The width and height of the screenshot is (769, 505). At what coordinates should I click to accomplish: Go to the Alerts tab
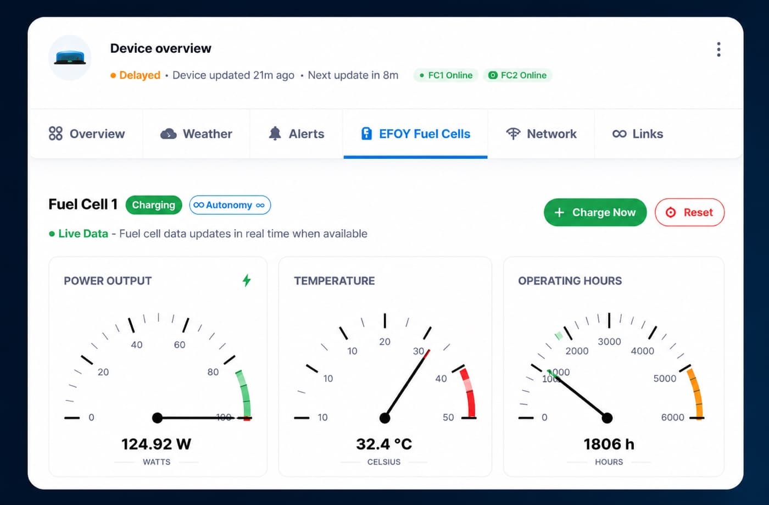pos(296,134)
